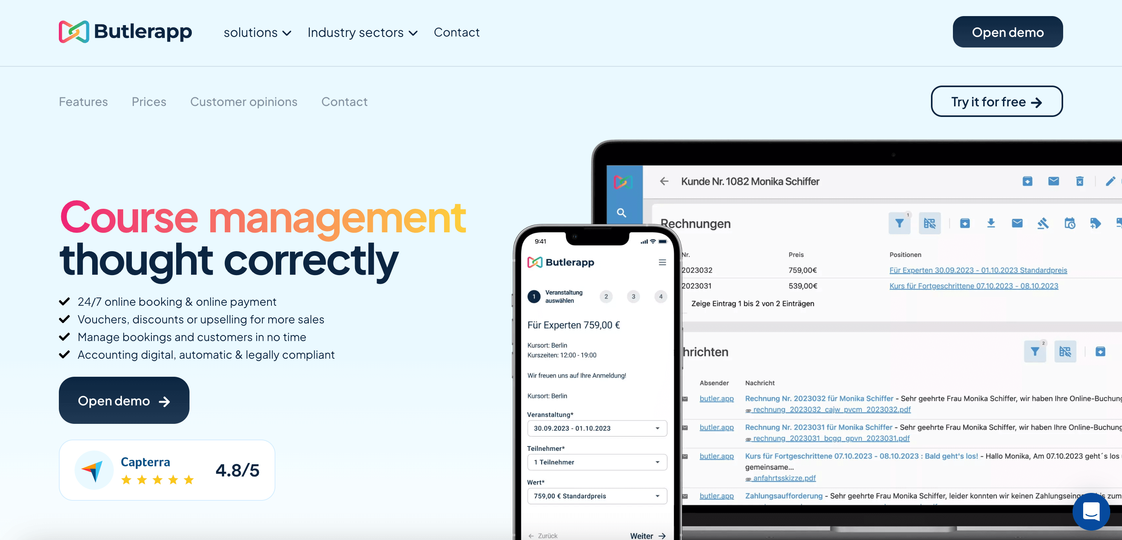Click the hero Open demo button
This screenshot has width=1122, height=540.
124,401
